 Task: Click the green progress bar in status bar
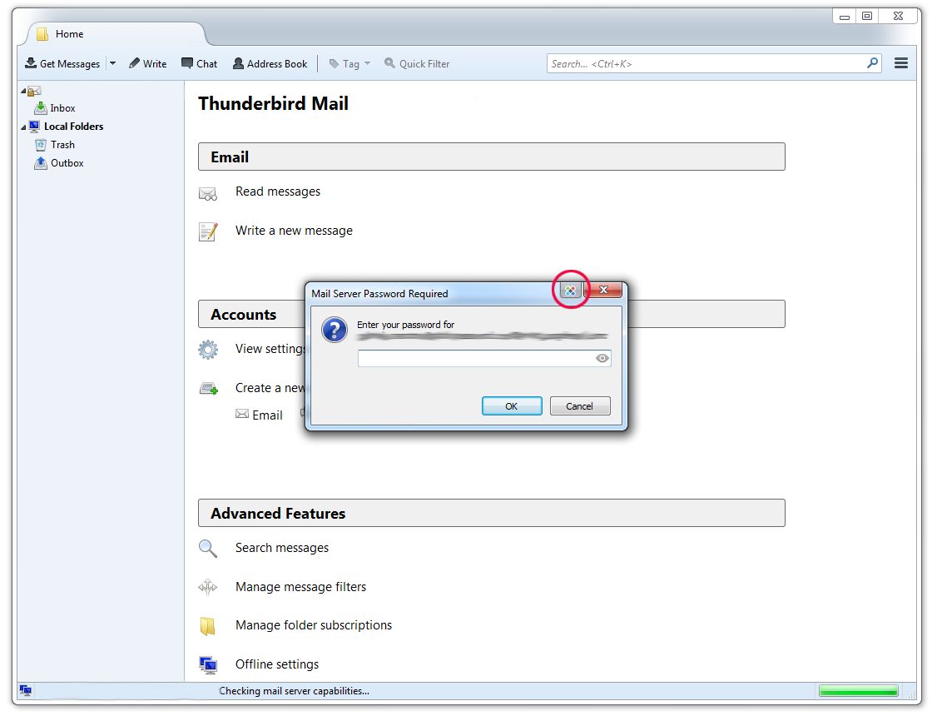(x=858, y=691)
